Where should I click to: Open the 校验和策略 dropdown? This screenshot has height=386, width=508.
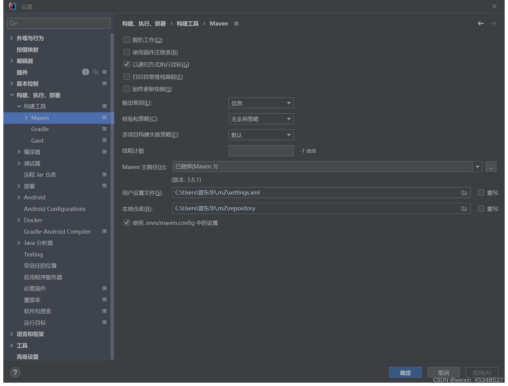tap(261, 119)
